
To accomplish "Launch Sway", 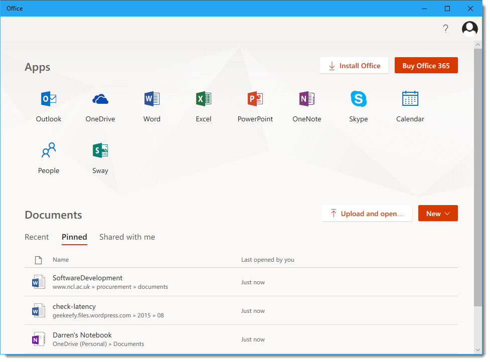I will (100, 156).
